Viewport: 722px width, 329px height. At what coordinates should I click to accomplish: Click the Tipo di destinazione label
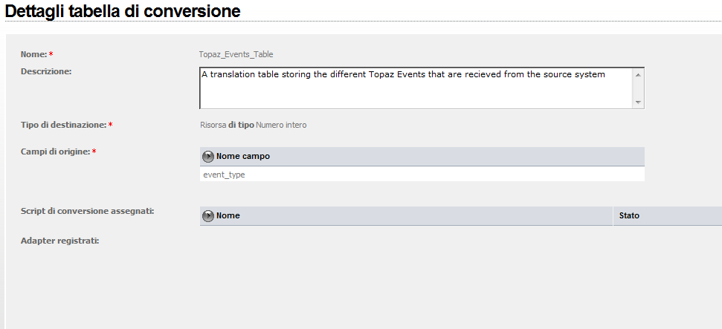(63, 125)
